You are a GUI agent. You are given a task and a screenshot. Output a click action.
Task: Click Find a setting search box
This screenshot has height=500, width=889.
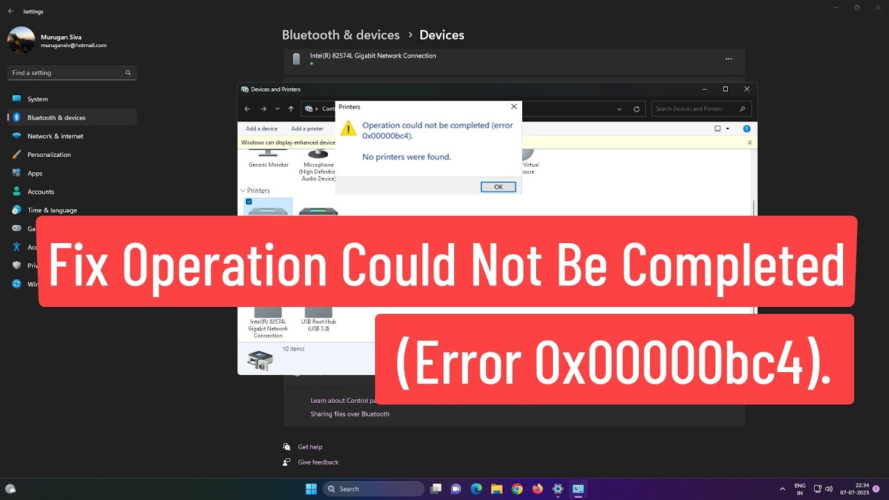pyautogui.click(x=72, y=73)
